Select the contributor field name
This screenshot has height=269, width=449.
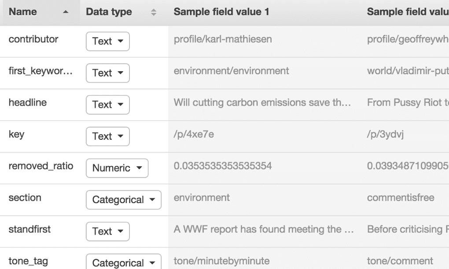33,39
